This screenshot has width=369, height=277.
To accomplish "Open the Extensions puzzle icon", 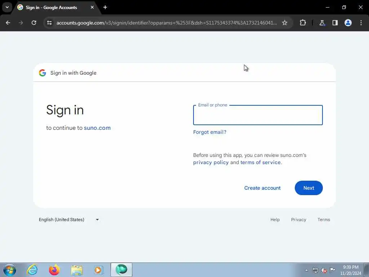I will point(303,23).
